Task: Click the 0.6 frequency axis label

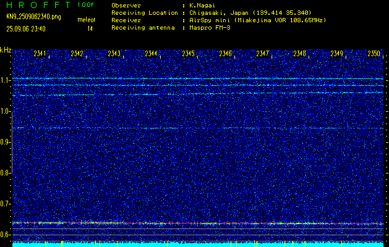Action: pyautogui.click(x=5, y=235)
